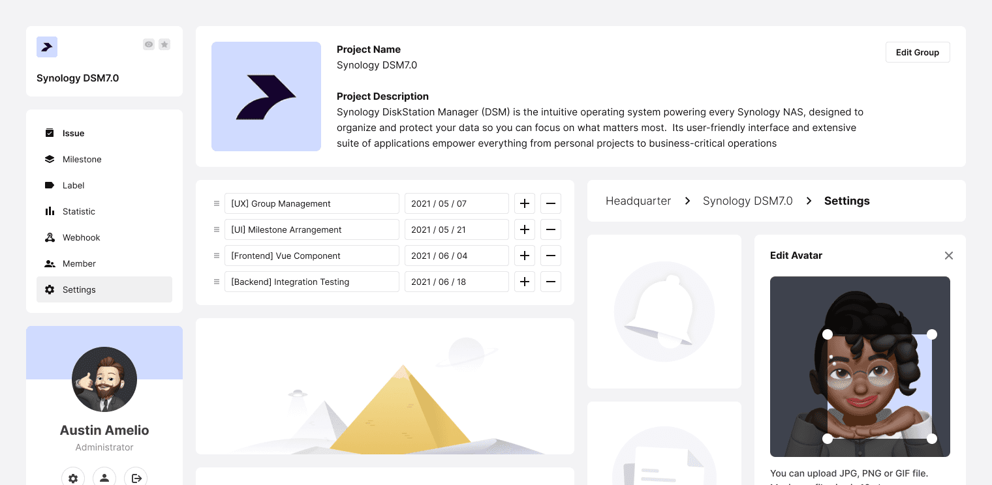Click the top-left crop handle on avatar
This screenshot has height=485, width=992.
(x=828, y=334)
